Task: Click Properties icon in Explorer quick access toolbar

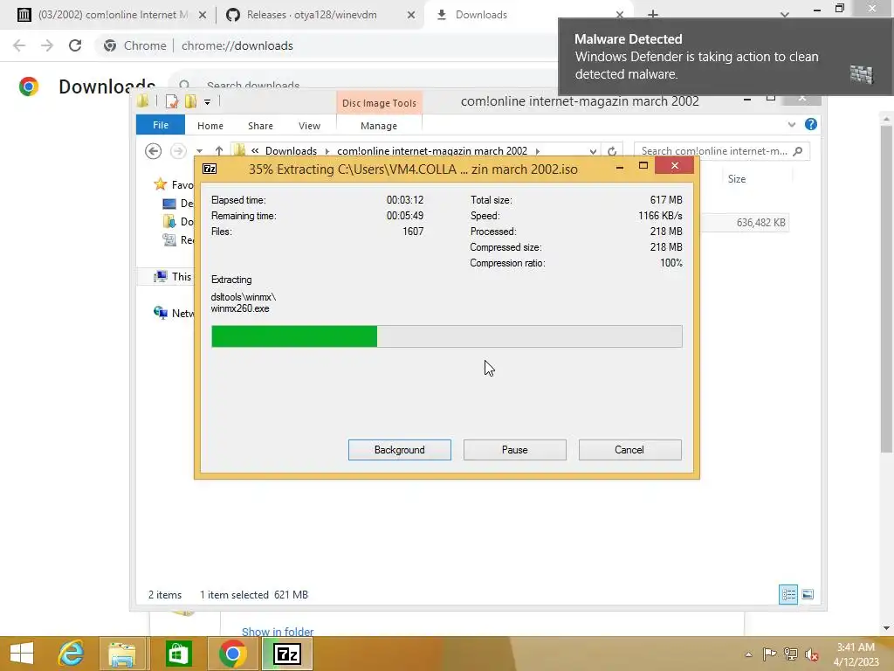Action: (x=172, y=101)
